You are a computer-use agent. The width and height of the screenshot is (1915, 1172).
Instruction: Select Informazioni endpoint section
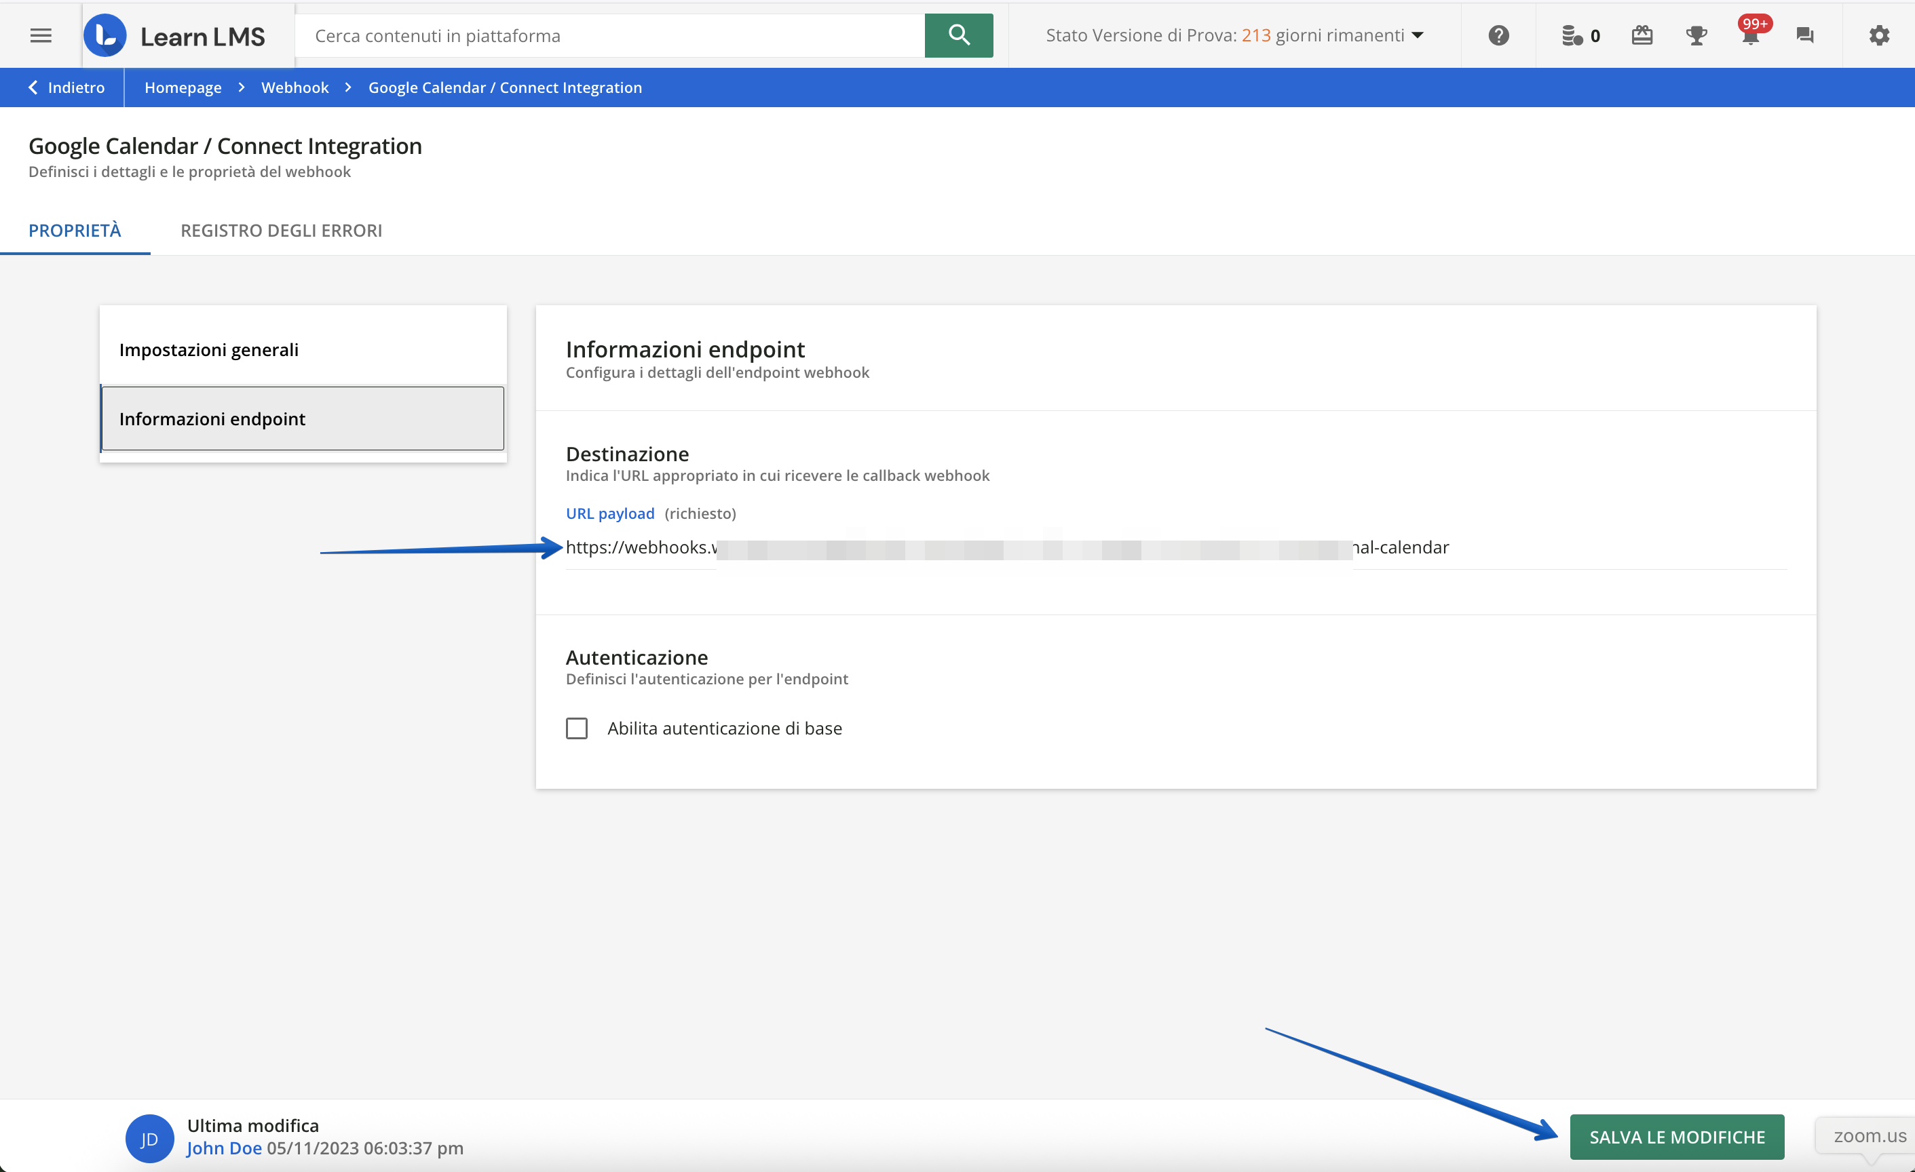point(303,418)
